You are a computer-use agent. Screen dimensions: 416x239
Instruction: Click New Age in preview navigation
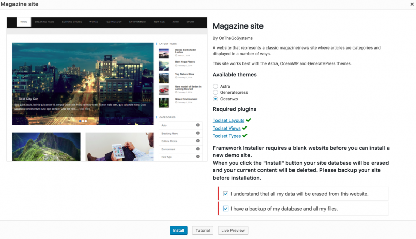pos(159,22)
